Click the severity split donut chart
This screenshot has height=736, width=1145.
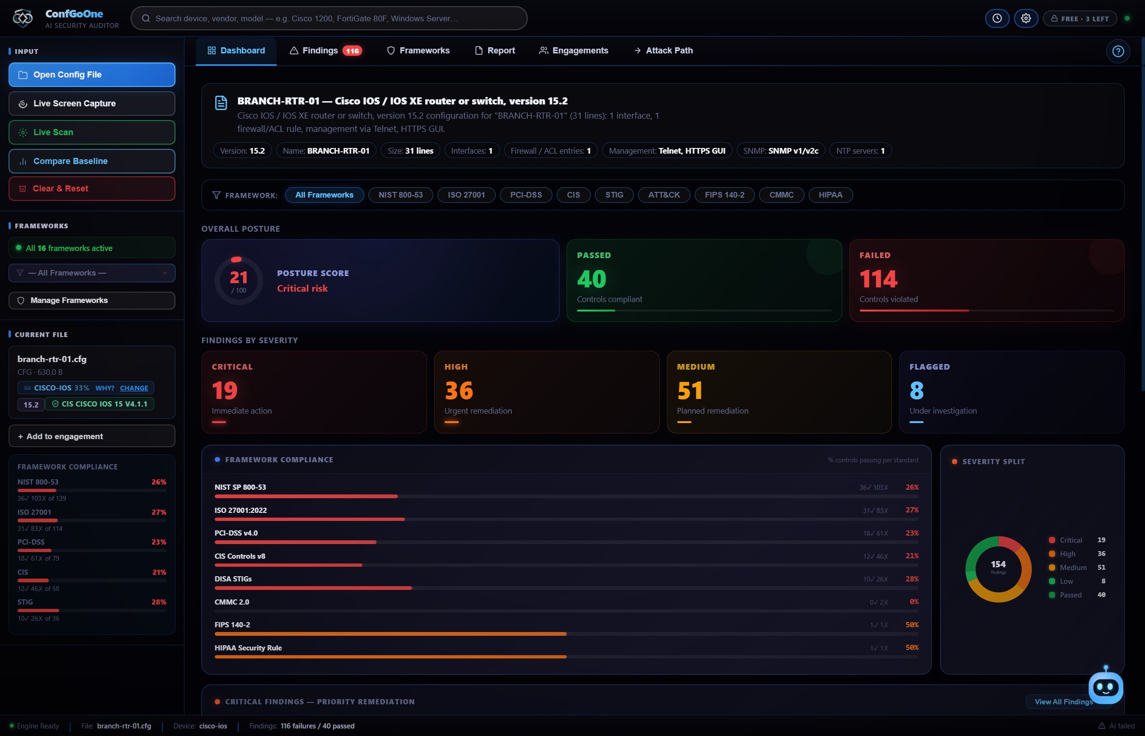(998, 569)
